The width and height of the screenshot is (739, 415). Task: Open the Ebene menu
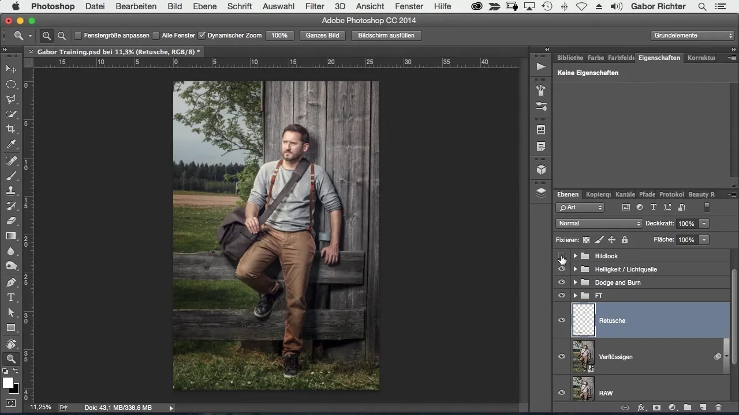point(205,6)
